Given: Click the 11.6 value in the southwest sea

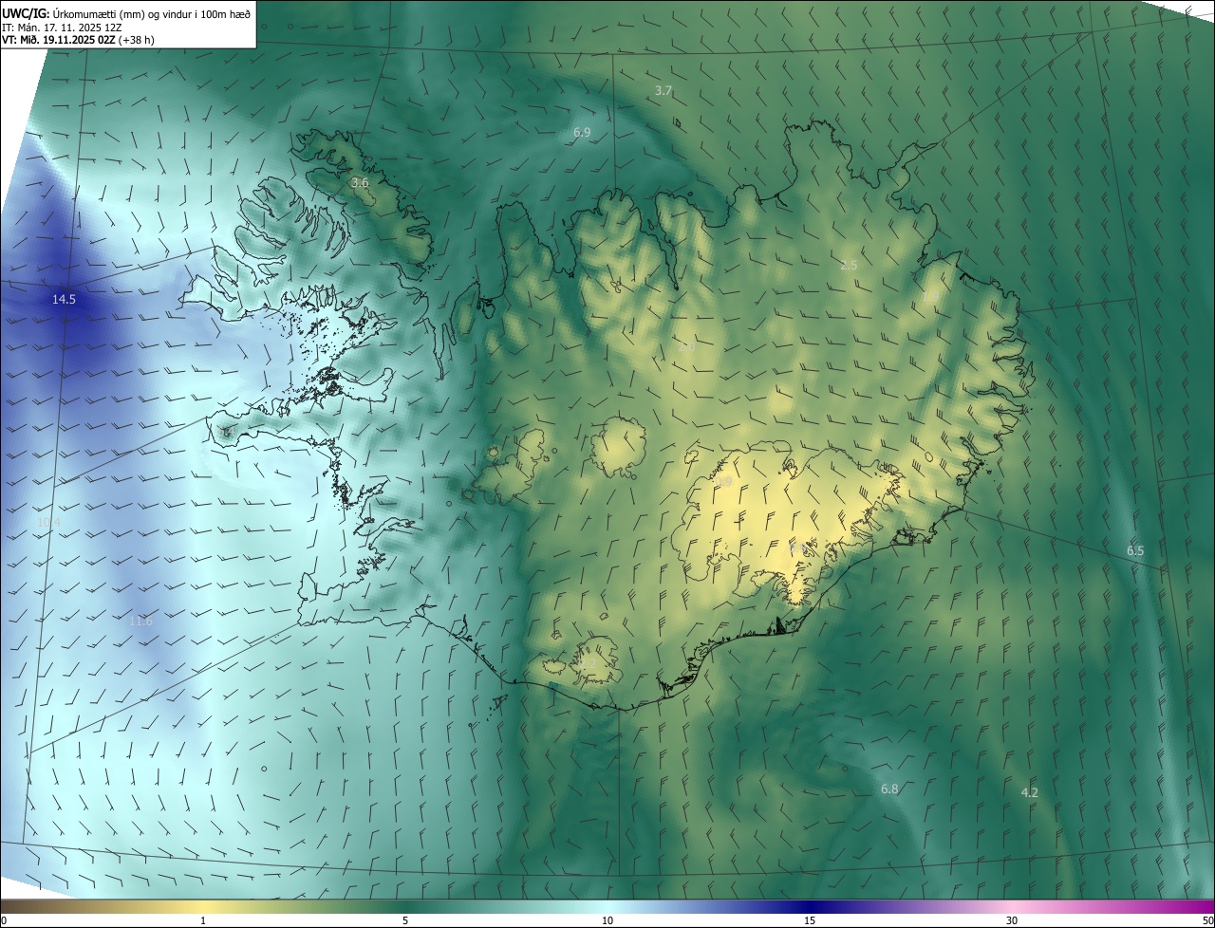Looking at the screenshot, I should (140, 621).
